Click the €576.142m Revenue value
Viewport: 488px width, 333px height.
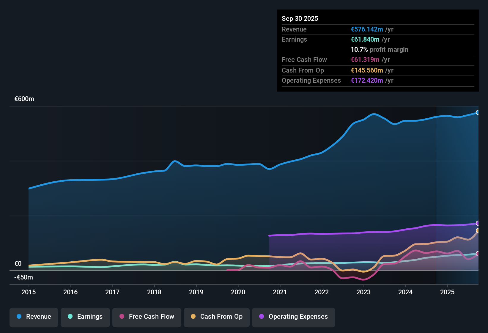pos(367,29)
